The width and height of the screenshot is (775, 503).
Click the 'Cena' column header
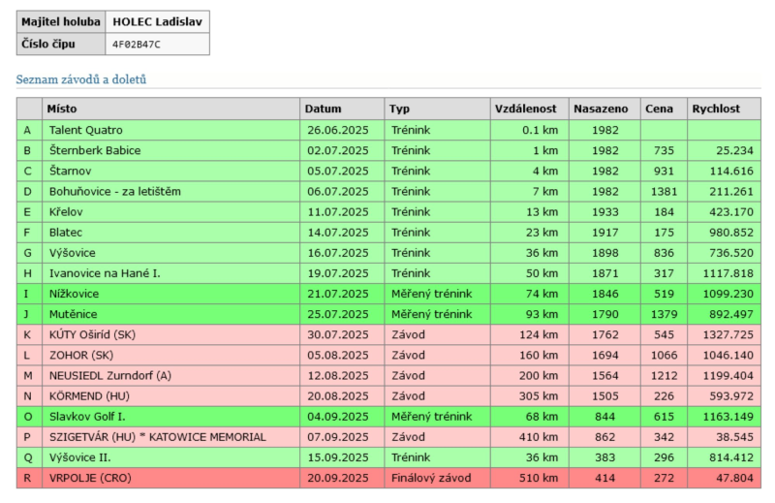tap(660, 109)
